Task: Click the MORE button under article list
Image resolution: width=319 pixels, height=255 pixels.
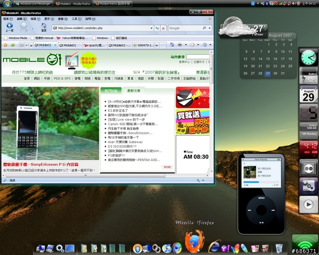Action: point(167,167)
